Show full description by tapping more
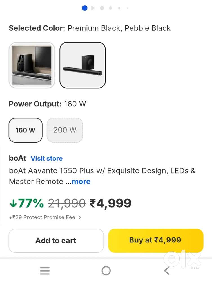Screen dimensions: 212x282 (81, 182)
